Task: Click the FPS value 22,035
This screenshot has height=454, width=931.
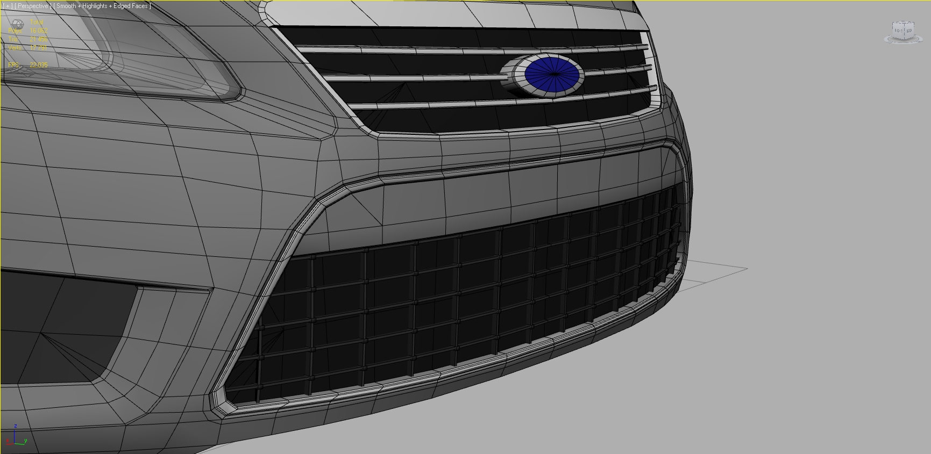Action: (39, 65)
